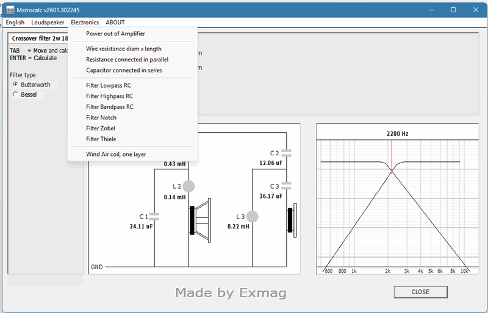
Task: Click the L 2 inductor circle
Action: click(x=188, y=186)
